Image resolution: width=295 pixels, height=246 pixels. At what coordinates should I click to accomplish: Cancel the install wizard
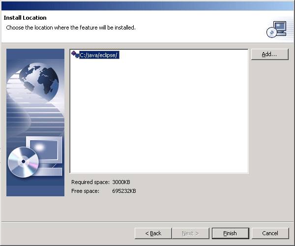point(270,233)
